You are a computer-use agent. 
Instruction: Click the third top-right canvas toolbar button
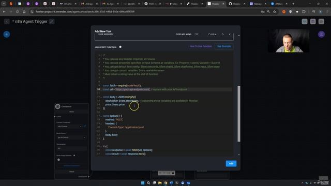(321, 22)
